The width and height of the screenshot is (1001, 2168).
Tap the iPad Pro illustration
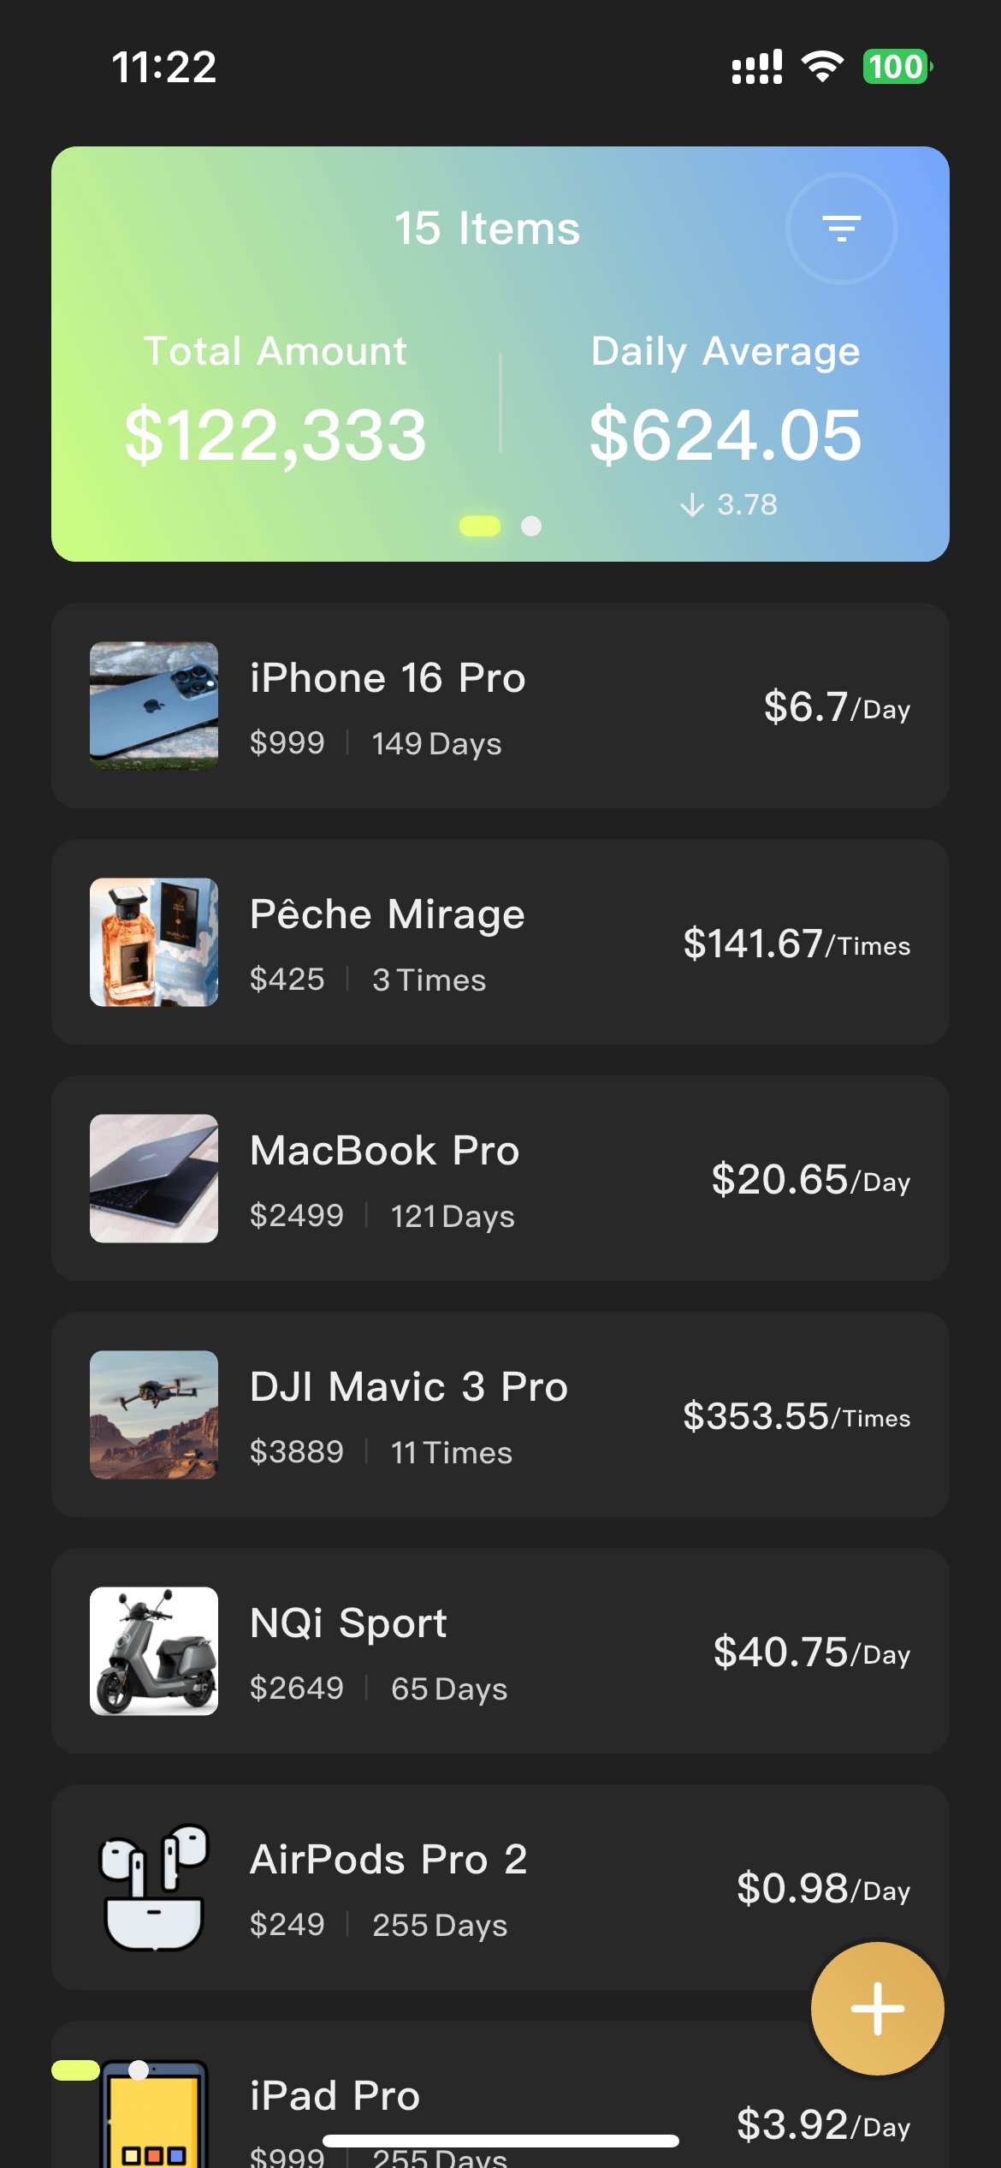[153, 2123]
